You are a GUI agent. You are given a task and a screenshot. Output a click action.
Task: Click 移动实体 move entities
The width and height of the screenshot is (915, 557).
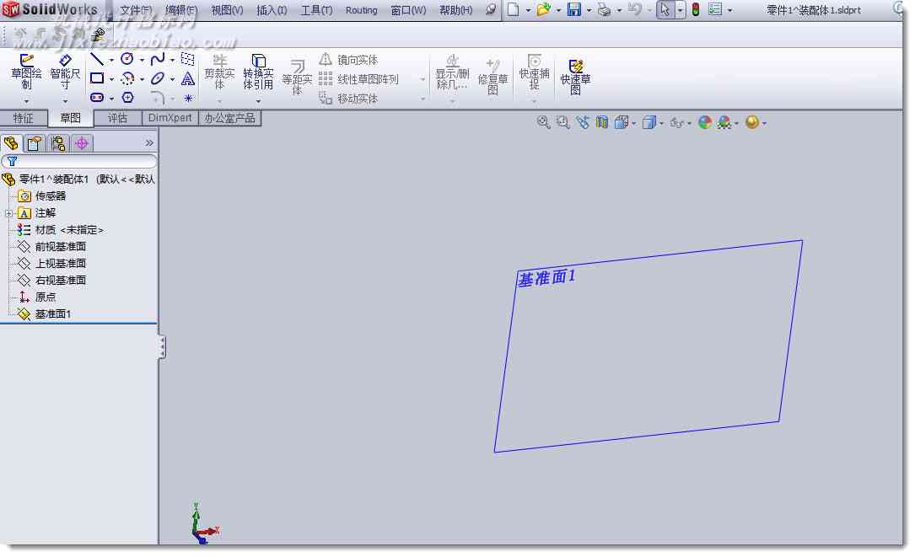click(349, 99)
